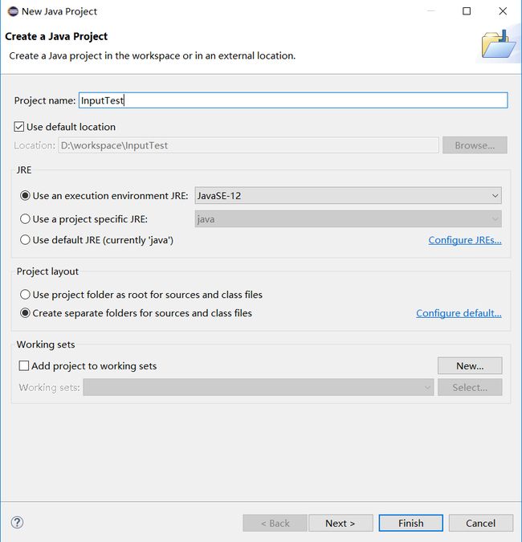Click the Project name text field
The image size is (522, 542).
click(292, 100)
